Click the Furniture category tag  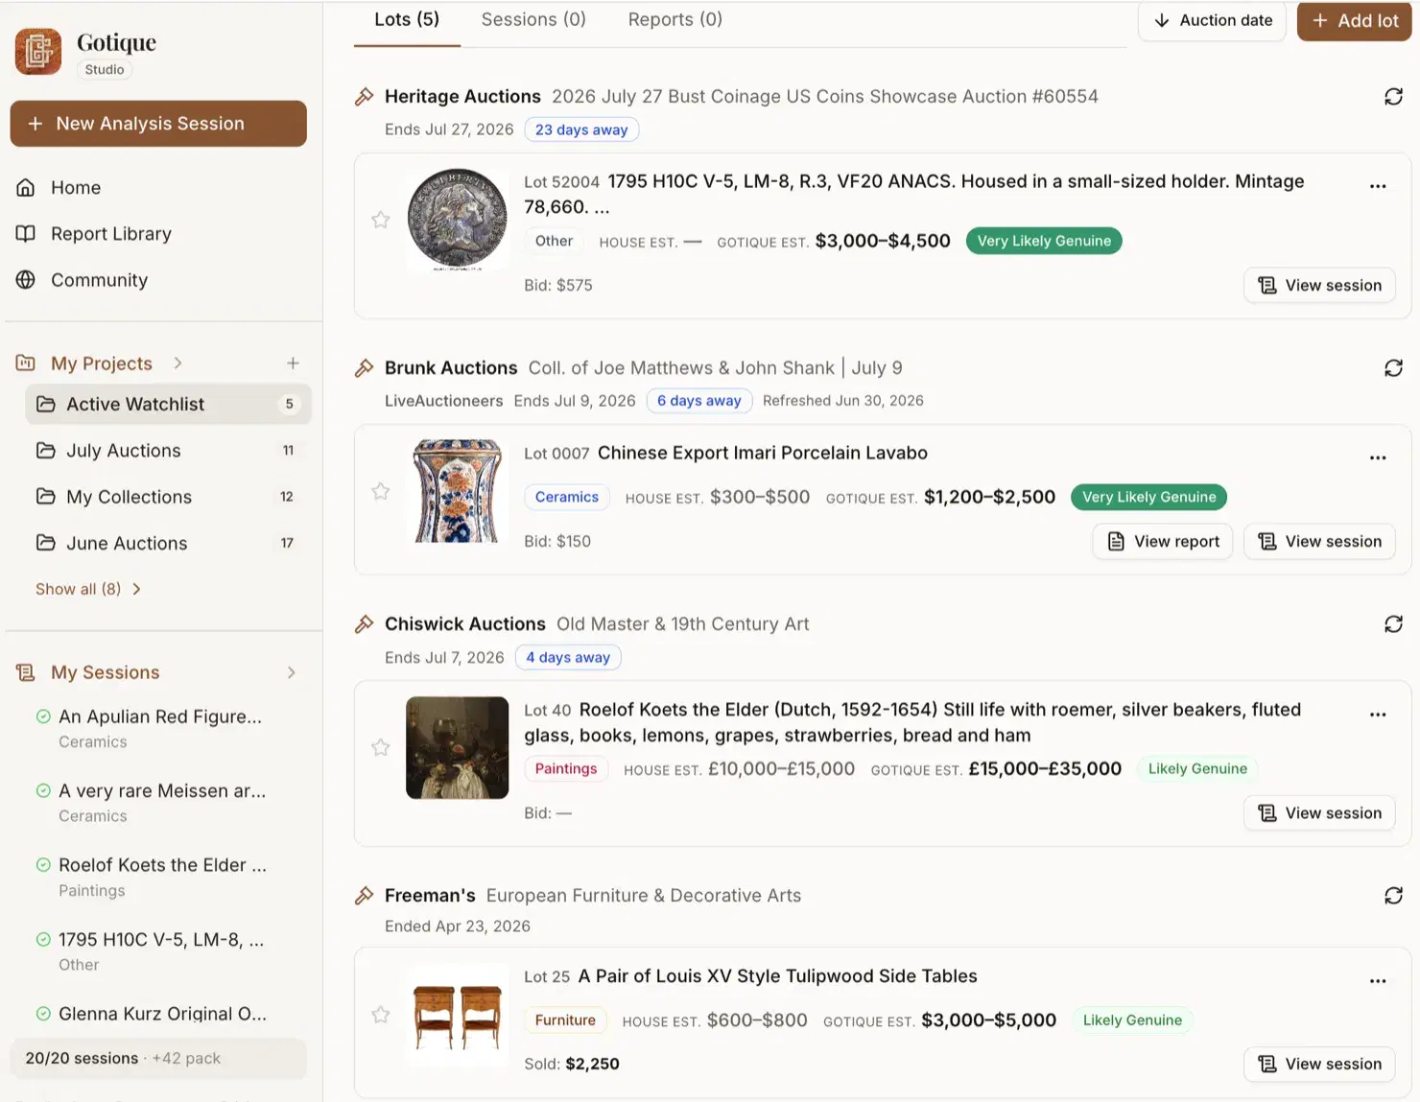click(x=565, y=1020)
